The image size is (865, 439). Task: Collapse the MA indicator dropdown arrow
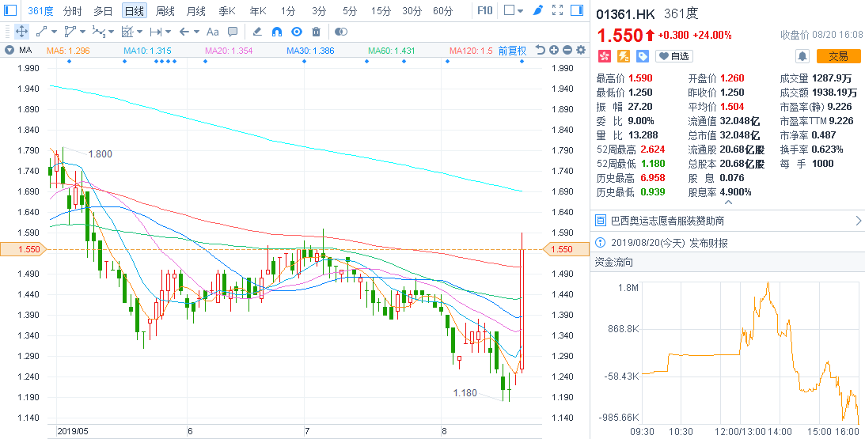(9, 50)
